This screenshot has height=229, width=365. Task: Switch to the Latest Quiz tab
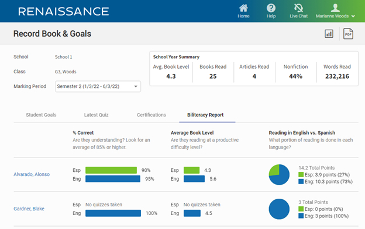pyautogui.click(x=96, y=115)
